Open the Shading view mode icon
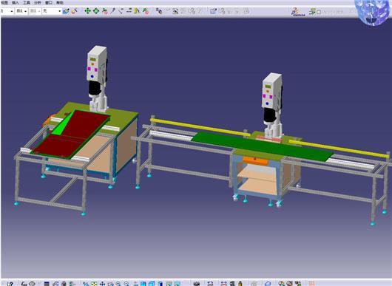392x286 pixels. [160, 284]
